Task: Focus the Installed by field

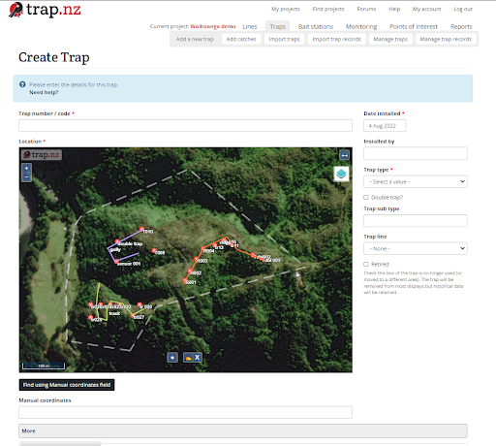Action: 416,153
